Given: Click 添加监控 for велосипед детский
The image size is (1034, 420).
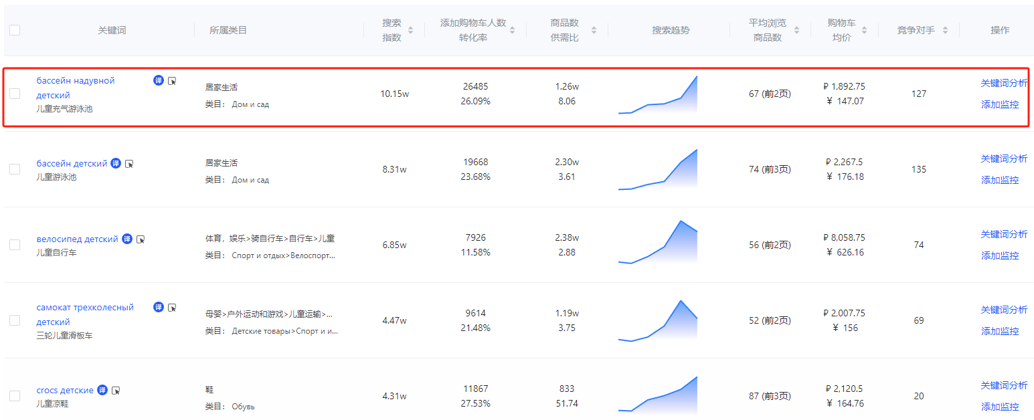Looking at the screenshot, I should pyautogui.click(x=1000, y=255).
